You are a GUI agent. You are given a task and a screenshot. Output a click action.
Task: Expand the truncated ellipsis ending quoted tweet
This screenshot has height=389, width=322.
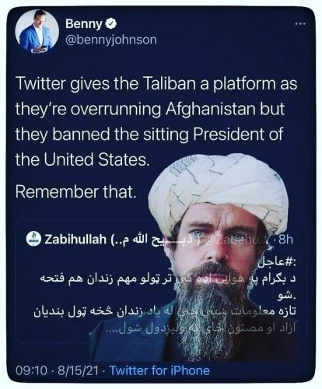[113, 330]
